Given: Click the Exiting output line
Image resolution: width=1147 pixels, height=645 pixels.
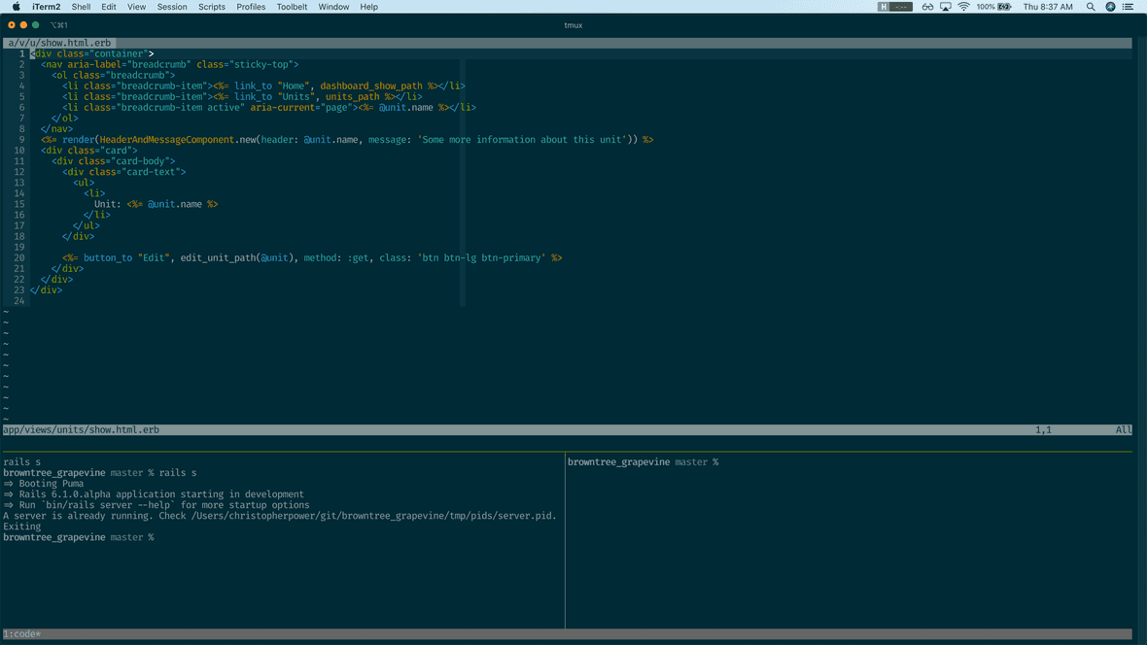Looking at the screenshot, I should click(22, 526).
